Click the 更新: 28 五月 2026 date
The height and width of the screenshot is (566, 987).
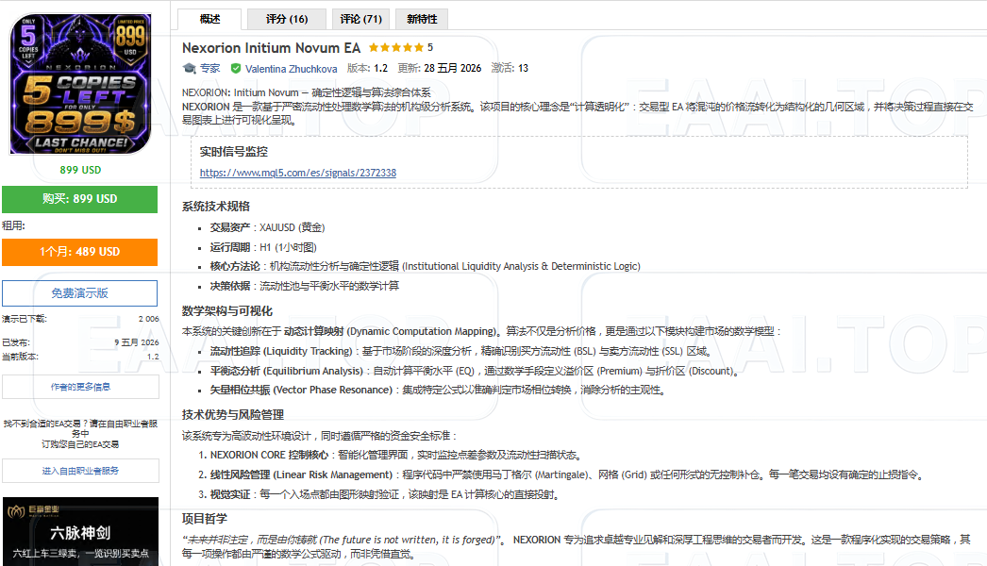(440, 68)
